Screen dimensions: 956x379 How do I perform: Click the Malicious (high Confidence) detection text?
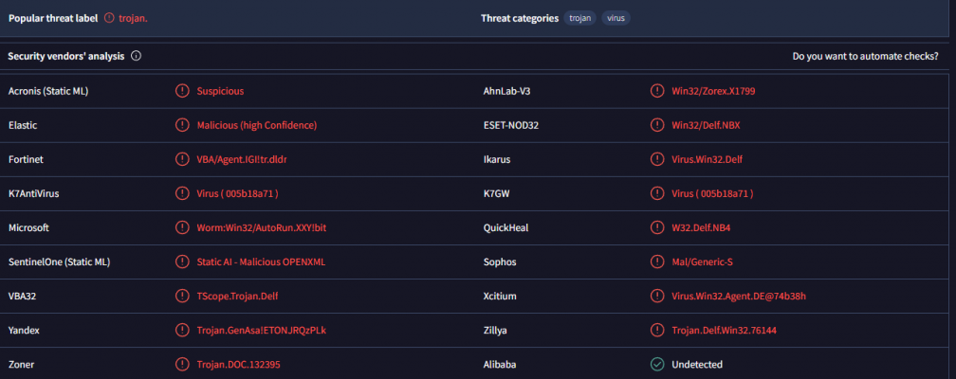tap(257, 125)
